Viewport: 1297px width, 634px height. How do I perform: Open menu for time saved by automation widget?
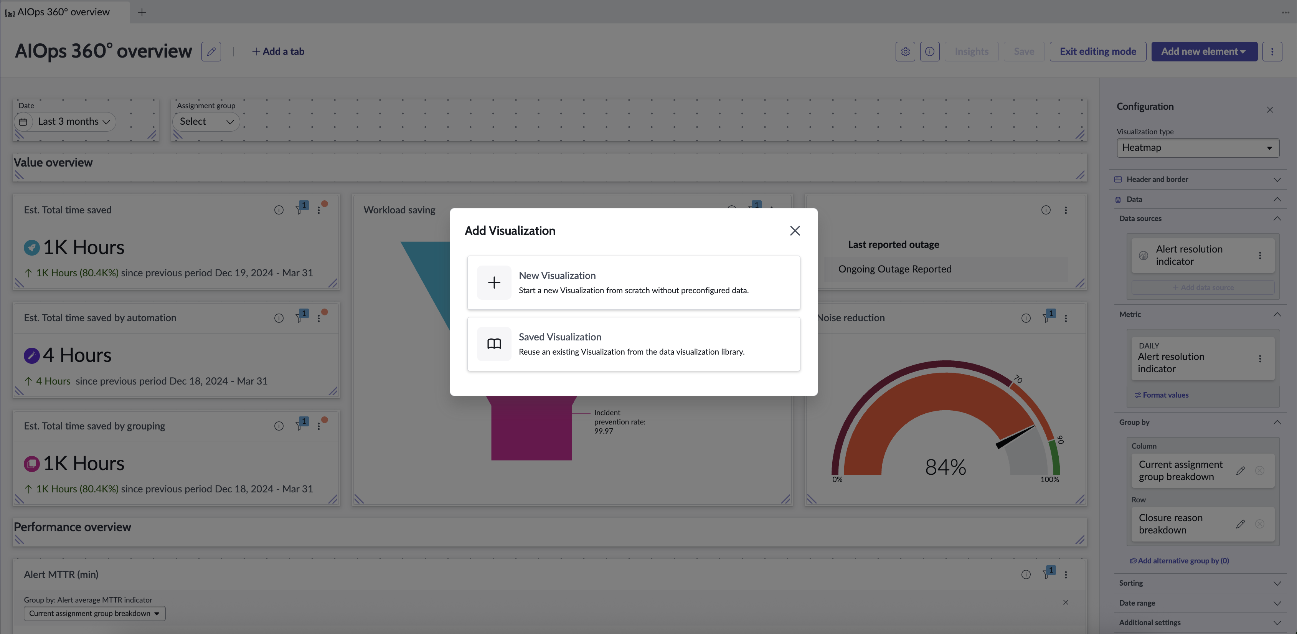(319, 318)
